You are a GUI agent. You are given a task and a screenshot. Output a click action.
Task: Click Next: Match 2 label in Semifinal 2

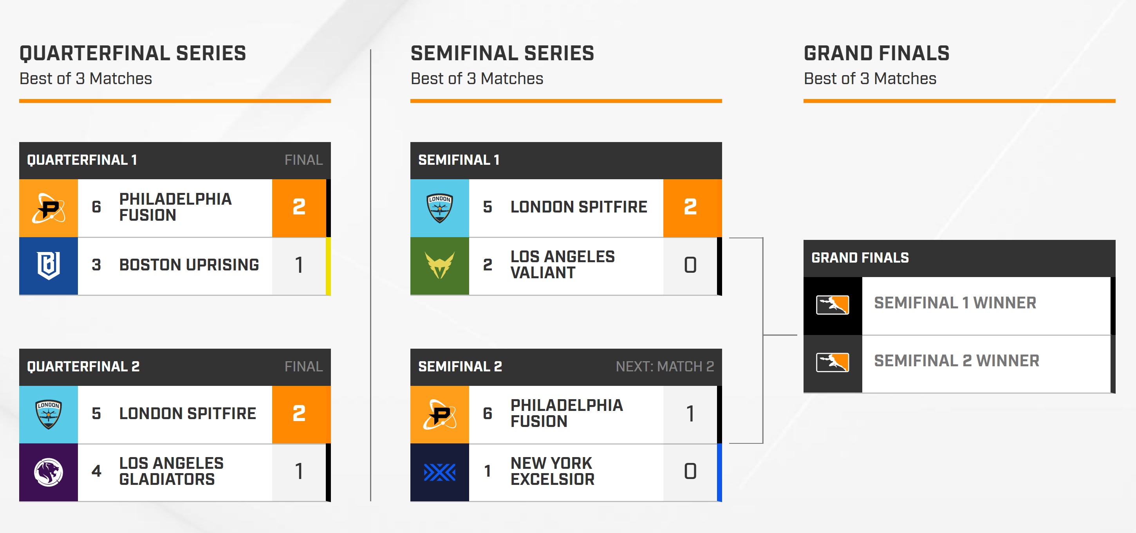(x=665, y=367)
